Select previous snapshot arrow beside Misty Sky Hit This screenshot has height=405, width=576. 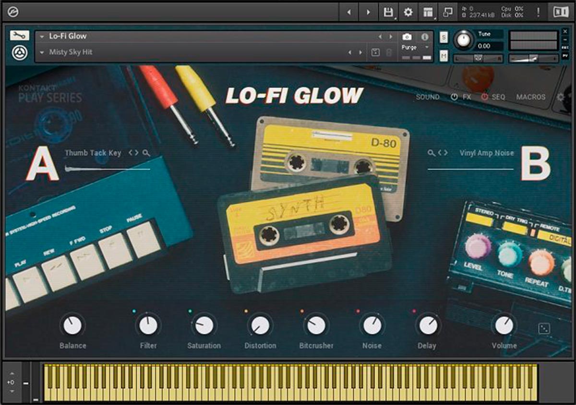(x=350, y=52)
